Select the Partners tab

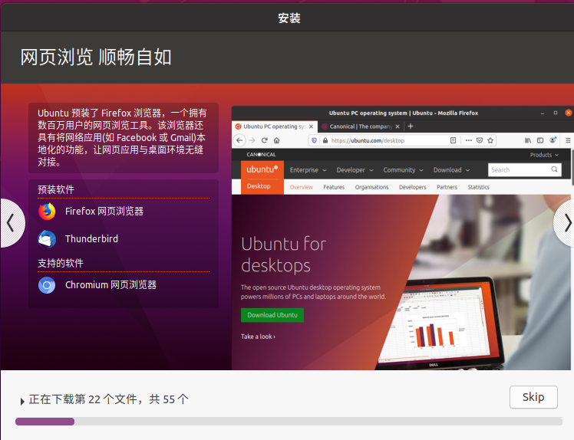(x=447, y=187)
